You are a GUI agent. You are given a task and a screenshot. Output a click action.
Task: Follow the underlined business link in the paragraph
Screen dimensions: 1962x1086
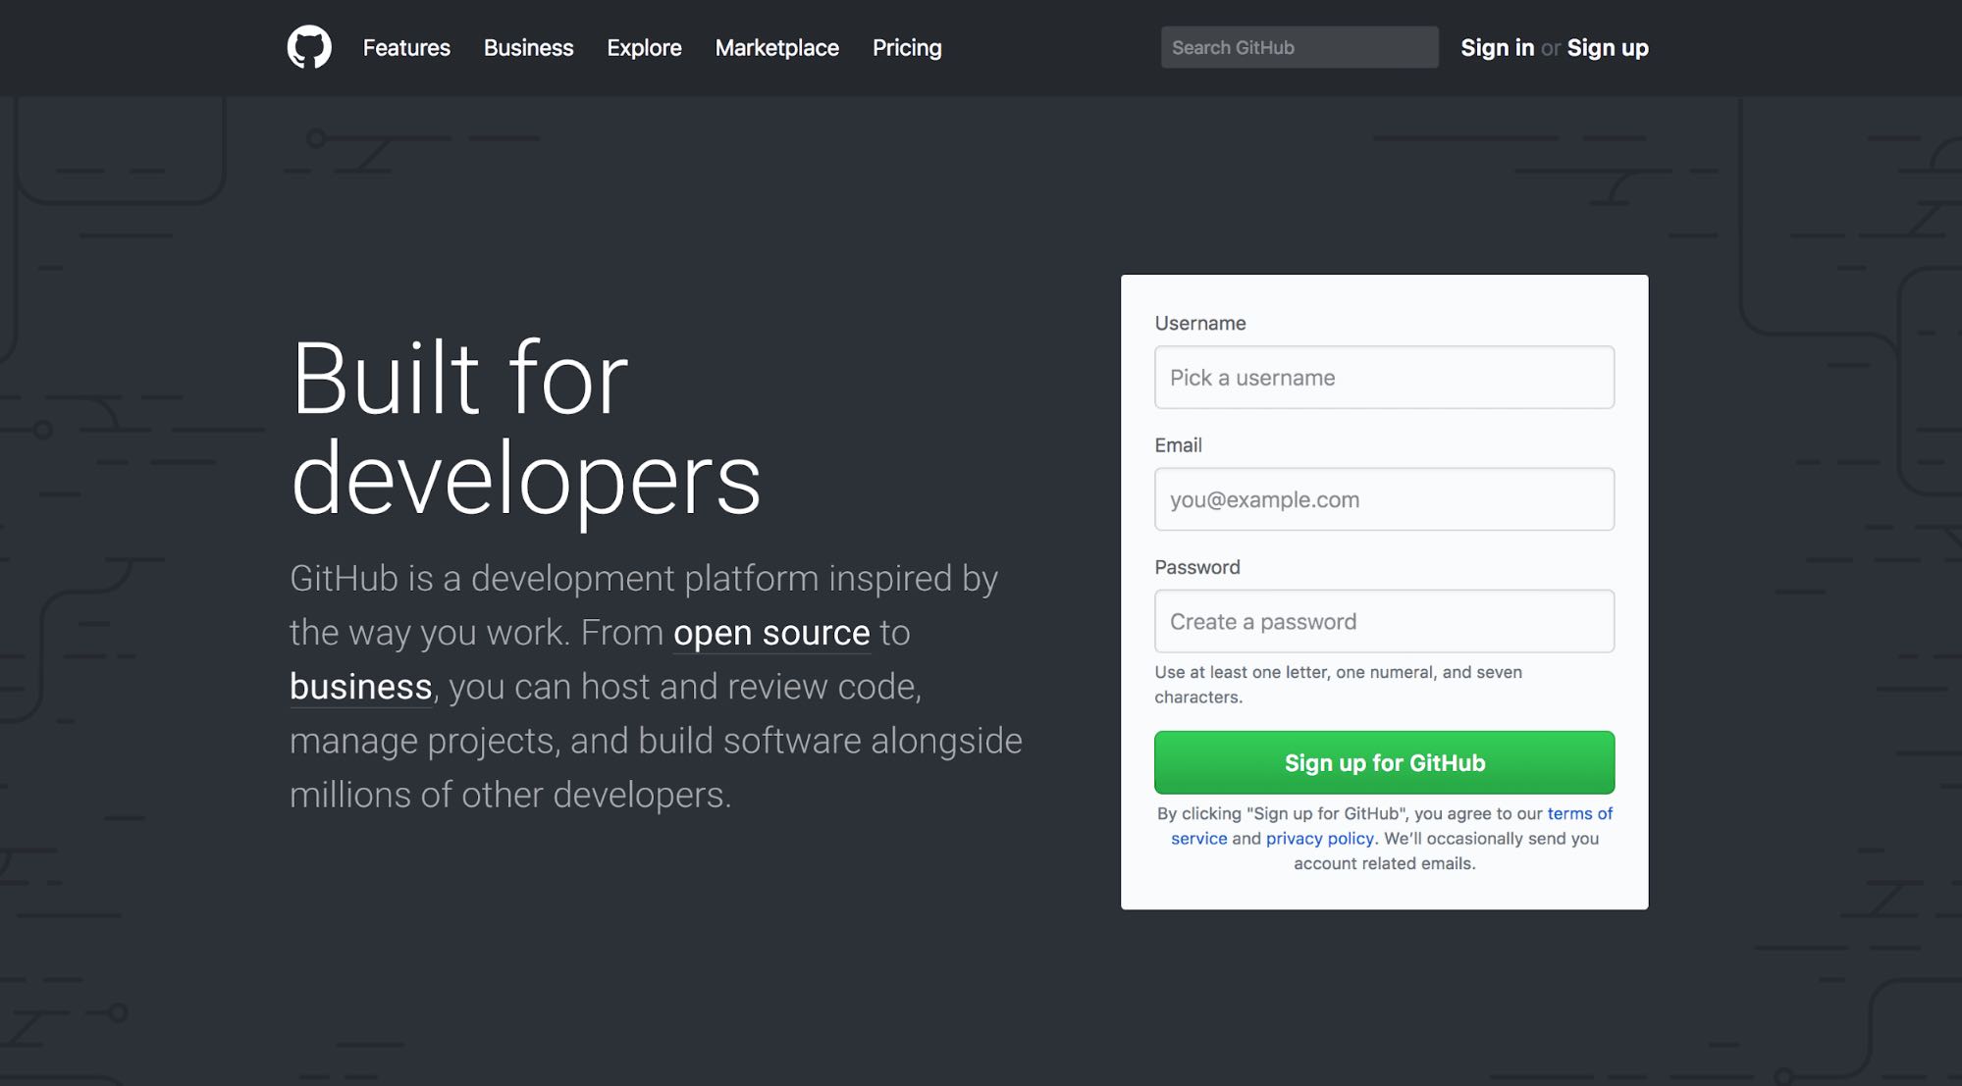[360, 687]
